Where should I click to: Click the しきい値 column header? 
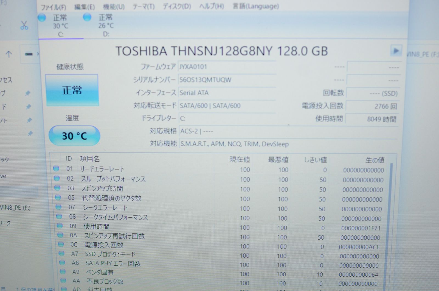pos(316,160)
